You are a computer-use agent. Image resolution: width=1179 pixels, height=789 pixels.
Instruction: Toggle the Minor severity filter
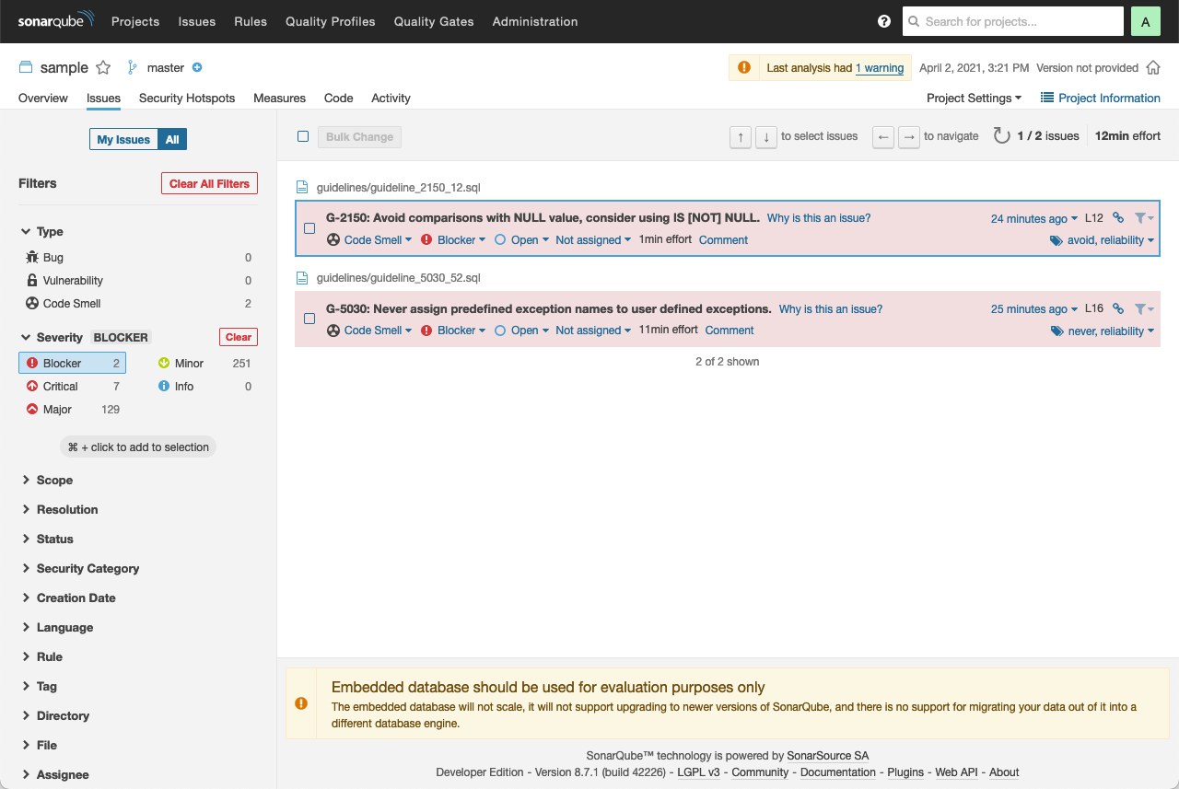204,364
